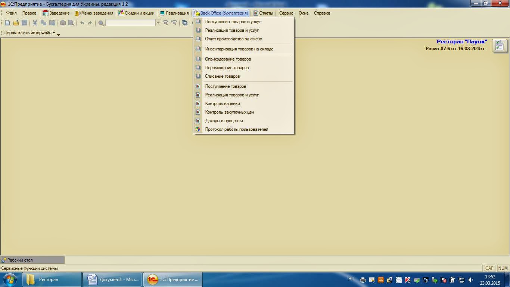This screenshot has height=287, width=510.
Task: Click the New document toolbar icon
Action: click(x=7, y=23)
